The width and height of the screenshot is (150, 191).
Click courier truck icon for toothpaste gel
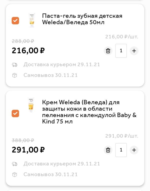click(x=14, y=65)
